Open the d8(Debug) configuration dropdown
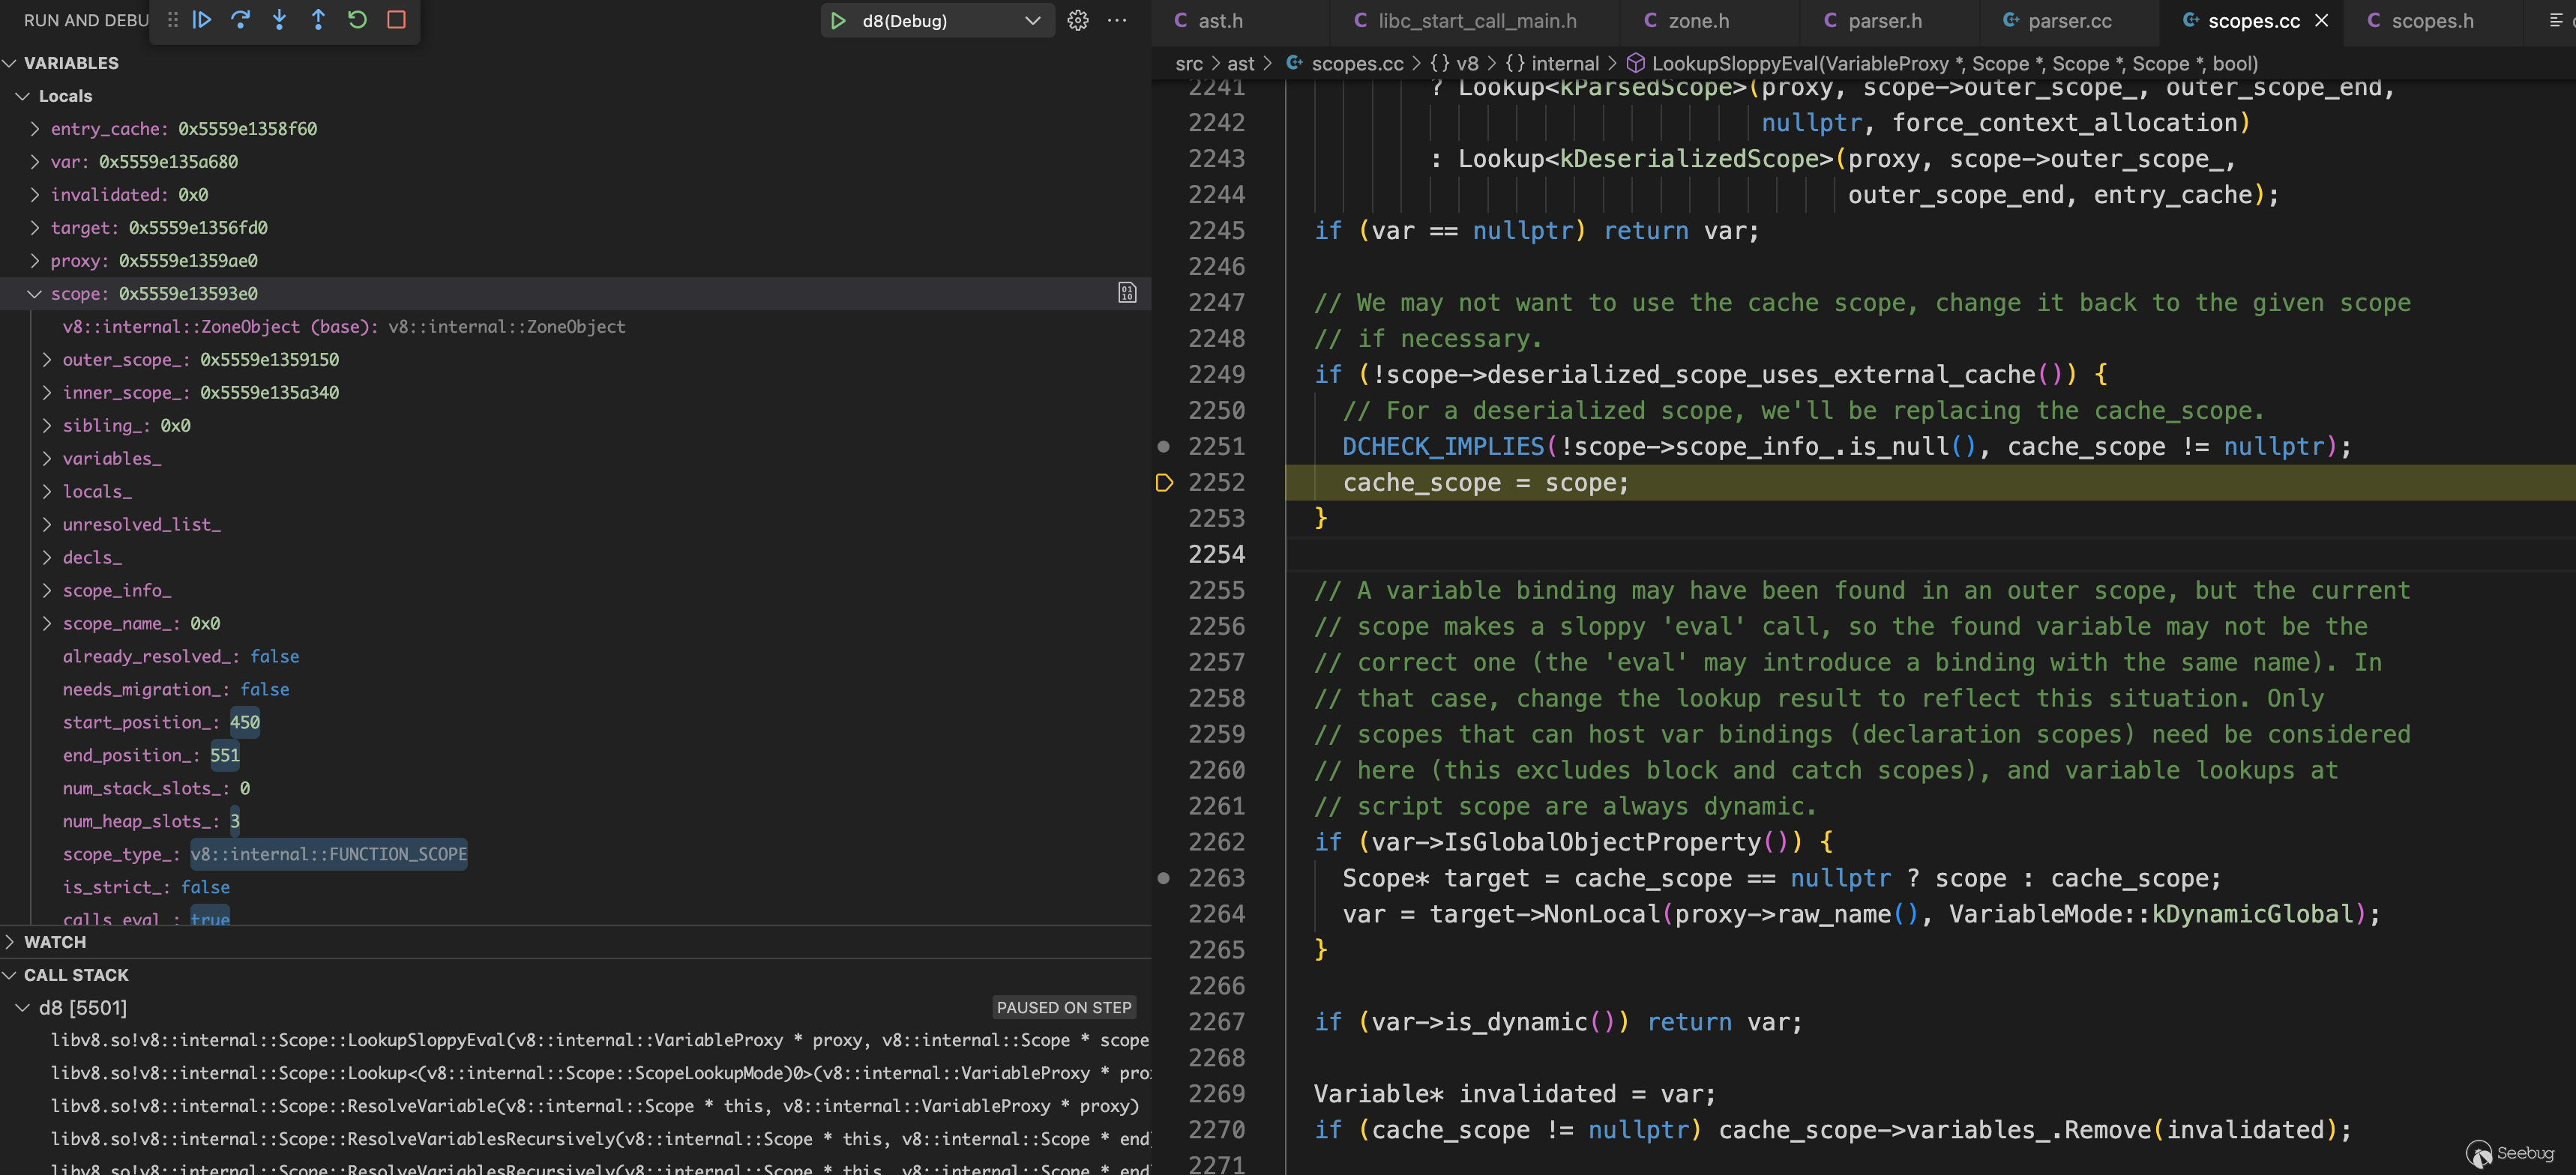 (1033, 20)
